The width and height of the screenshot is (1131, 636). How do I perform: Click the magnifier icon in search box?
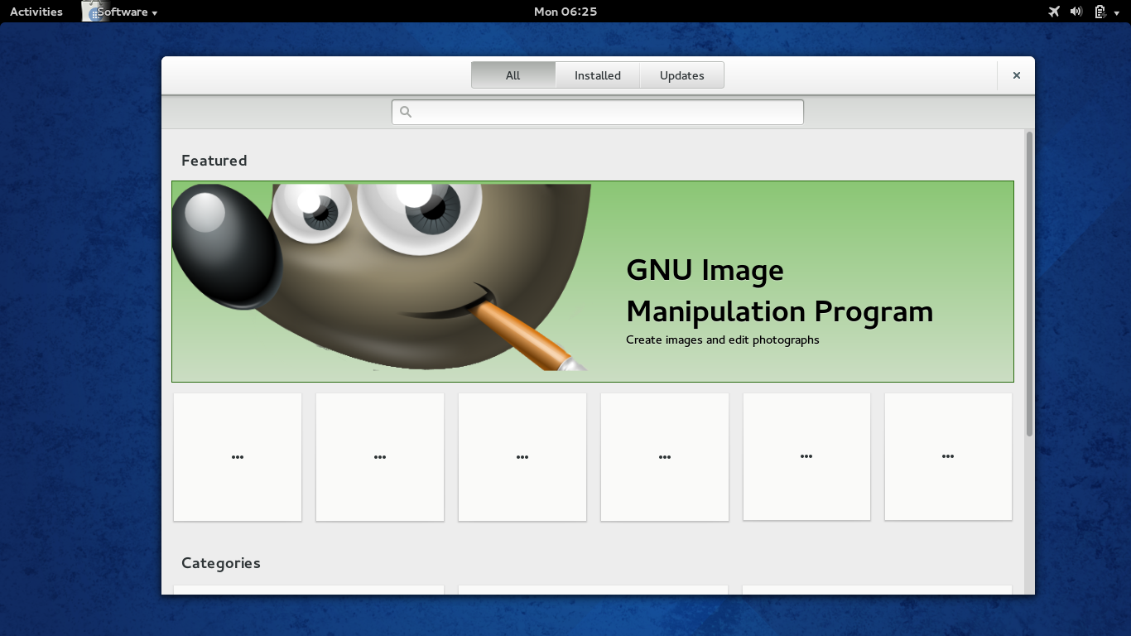(406, 112)
